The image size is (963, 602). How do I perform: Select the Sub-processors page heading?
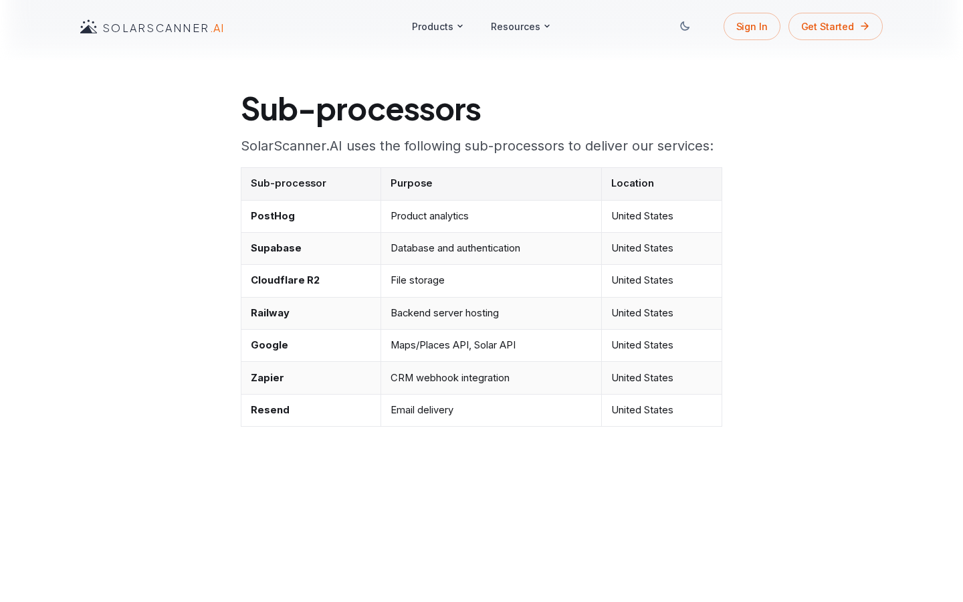pyautogui.click(x=361, y=109)
